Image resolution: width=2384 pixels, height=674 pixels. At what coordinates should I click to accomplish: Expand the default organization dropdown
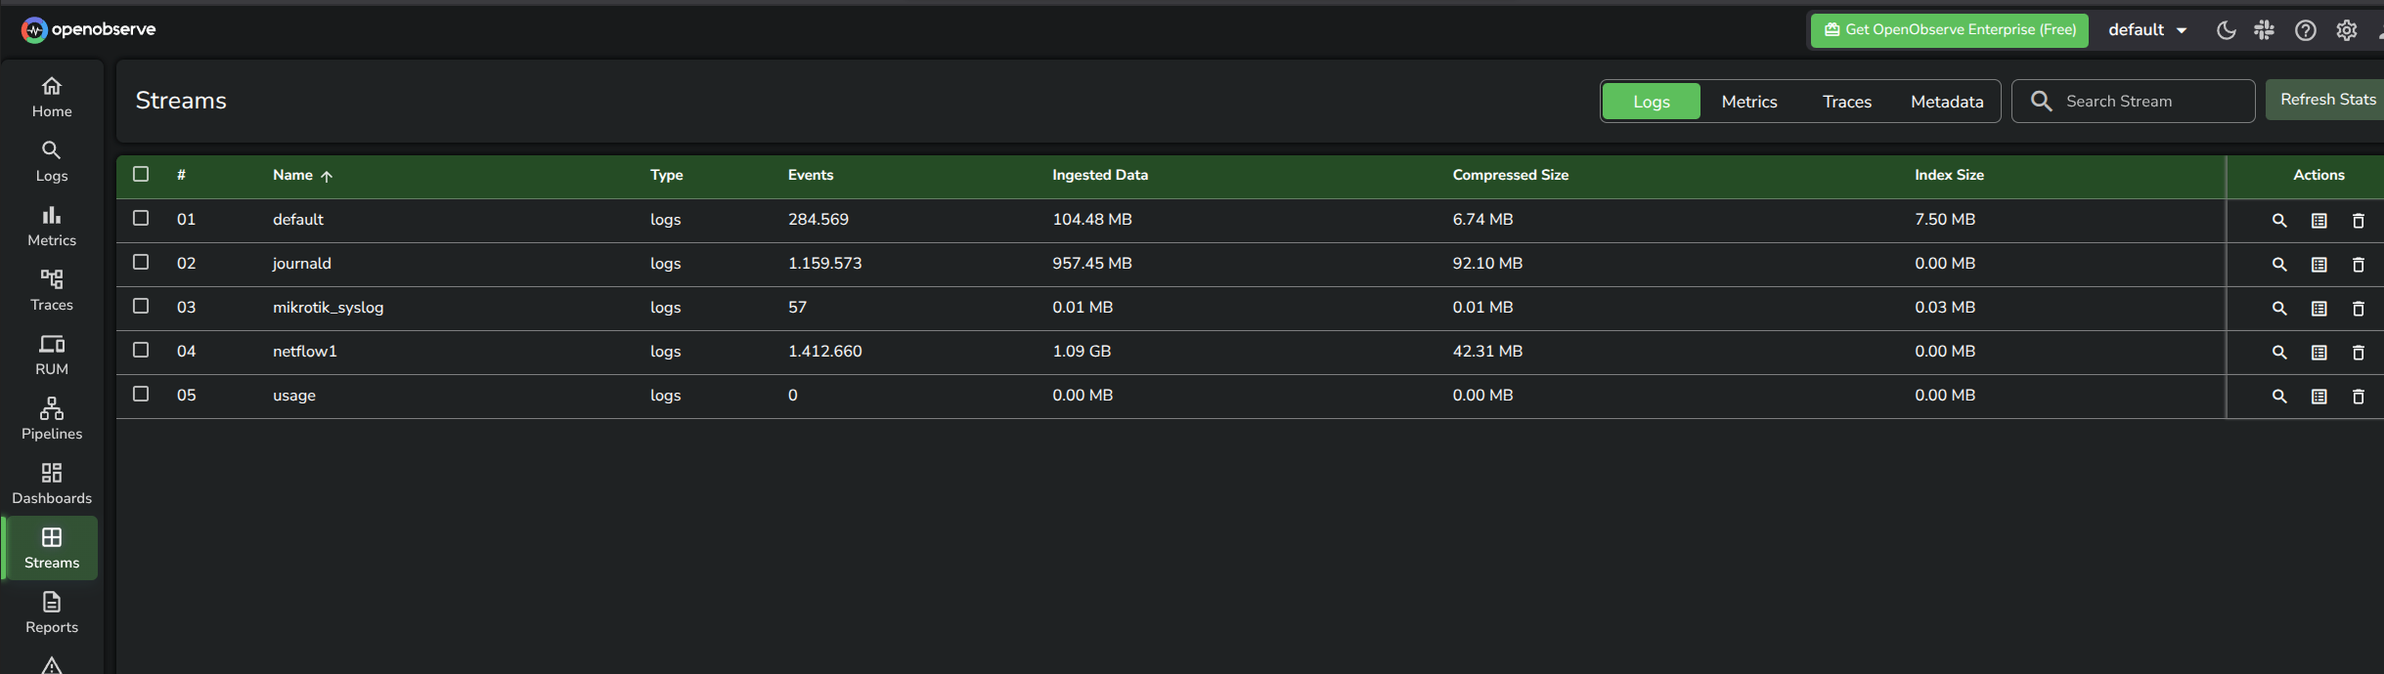pos(2147,30)
